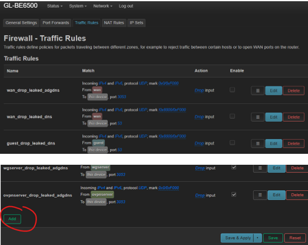The height and width of the screenshot is (245, 308).
Task: Open the Network dropdown menu
Action: click(x=103, y=6)
